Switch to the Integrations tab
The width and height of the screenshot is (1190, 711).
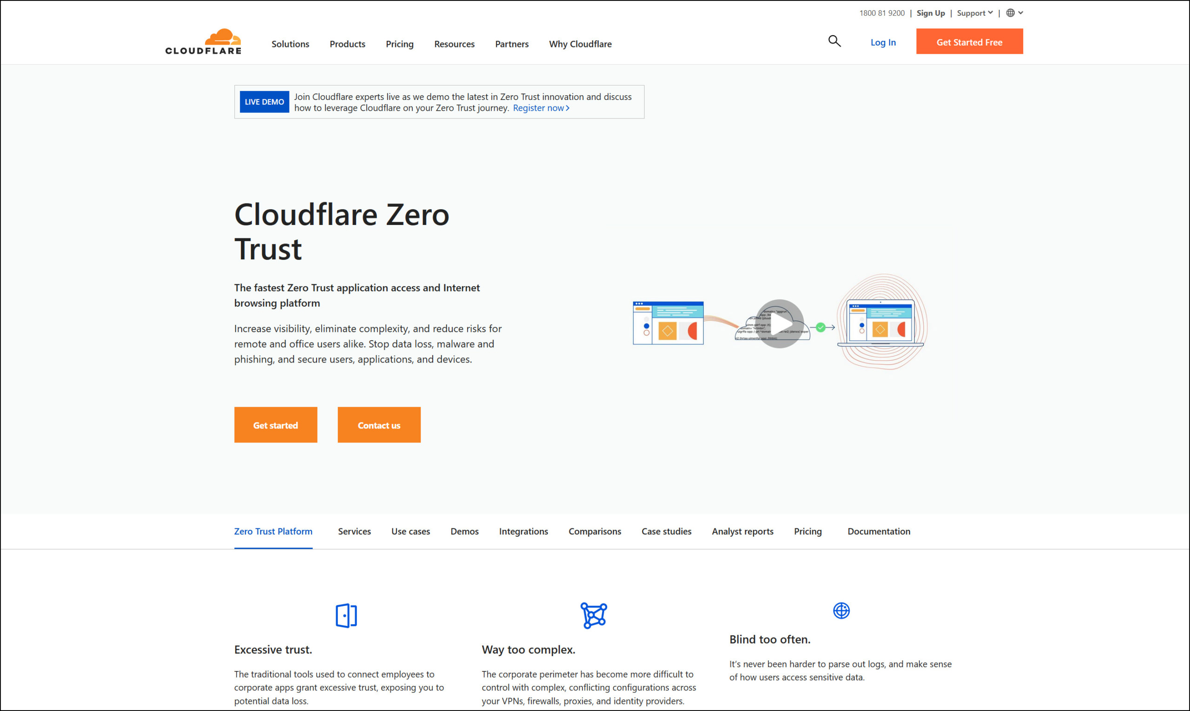point(523,531)
